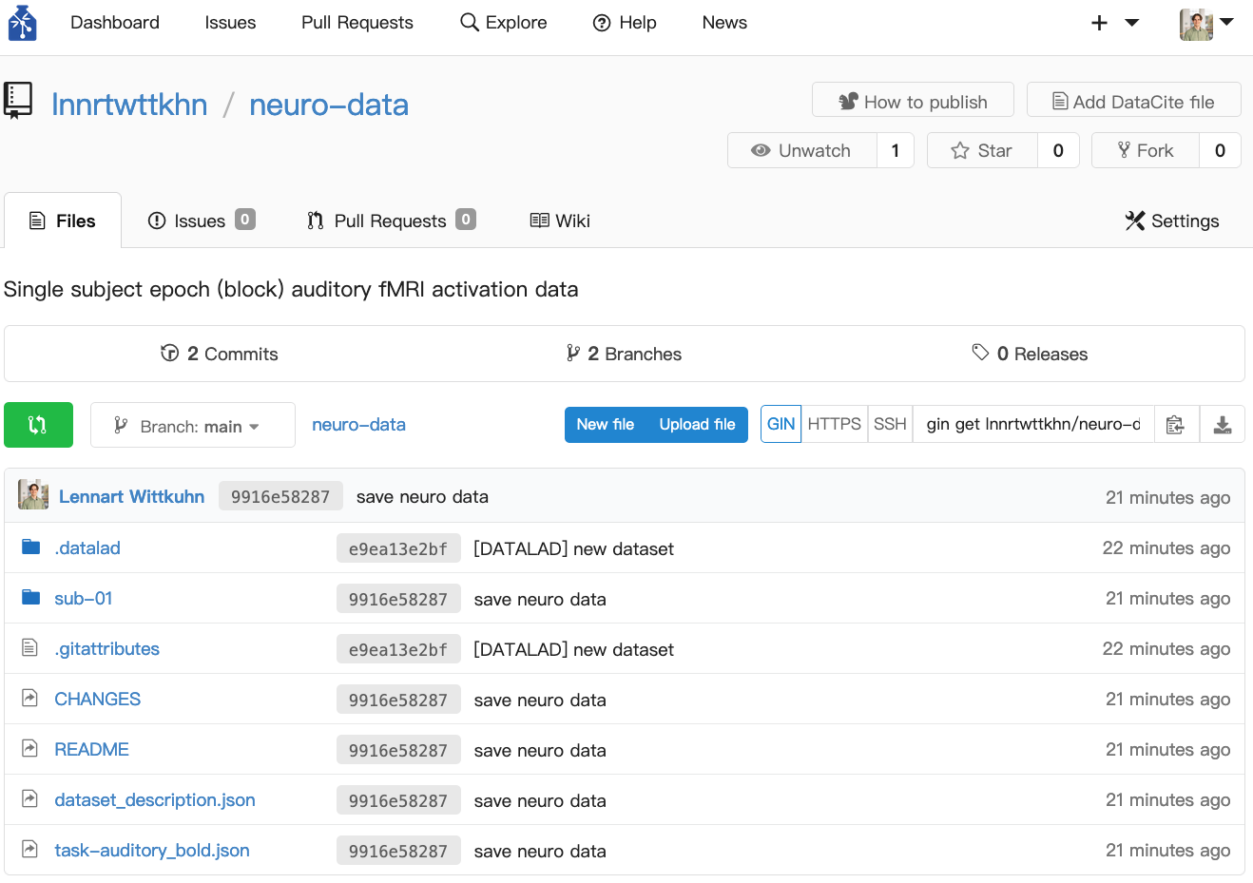Unwatch the neuro-data repository
This screenshot has height=883, width=1253.
[x=801, y=151]
